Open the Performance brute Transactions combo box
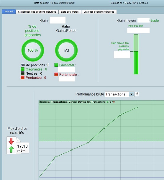164x180 pixels. (x=119, y=94)
